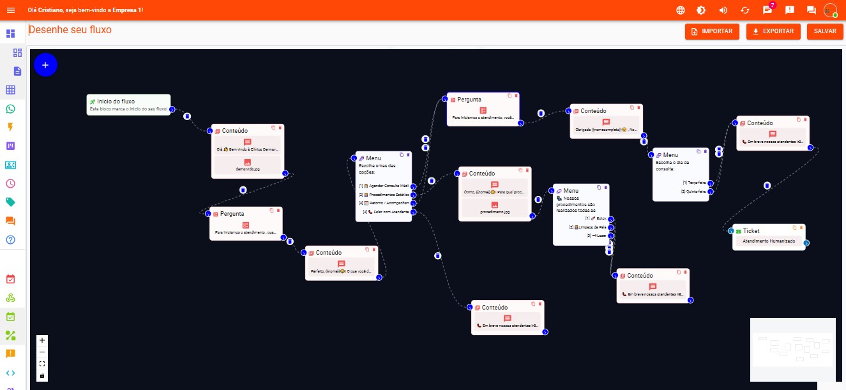Refresh data using the sync icon
This screenshot has width=846, height=390.
[x=744, y=10]
